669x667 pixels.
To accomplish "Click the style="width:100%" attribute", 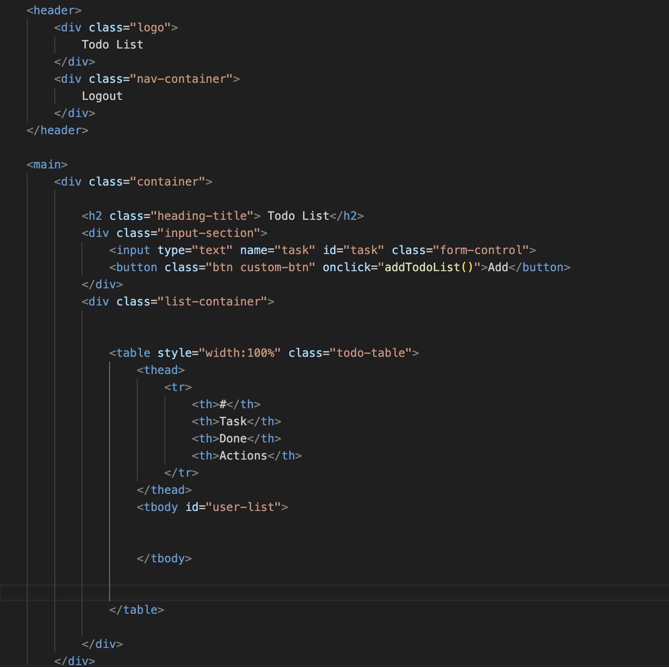I will (x=219, y=352).
